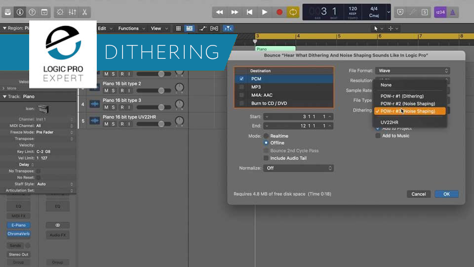Enable Include Audio Tail checkbox

266,158
